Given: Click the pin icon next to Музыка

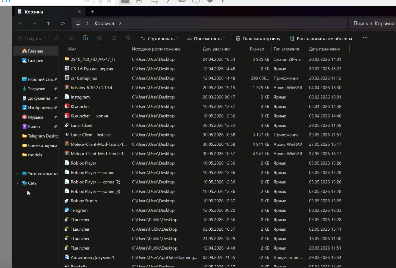Looking at the screenshot, I should pyautogui.click(x=55, y=117).
